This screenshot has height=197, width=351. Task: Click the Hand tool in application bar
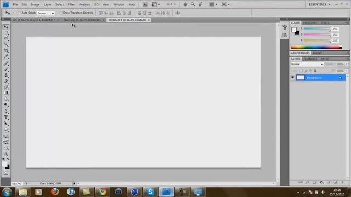[x=185, y=4]
